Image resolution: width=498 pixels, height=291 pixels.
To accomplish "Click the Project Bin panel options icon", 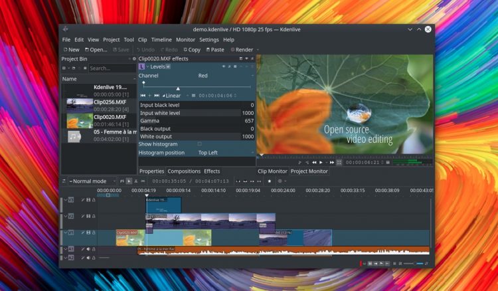I will click(134, 58).
